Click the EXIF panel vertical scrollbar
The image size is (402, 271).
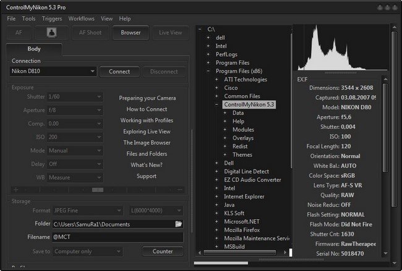[385, 128]
